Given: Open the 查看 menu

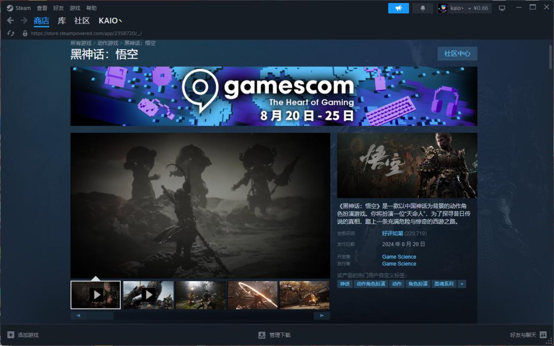Looking at the screenshot, I should tap(42, 8).
